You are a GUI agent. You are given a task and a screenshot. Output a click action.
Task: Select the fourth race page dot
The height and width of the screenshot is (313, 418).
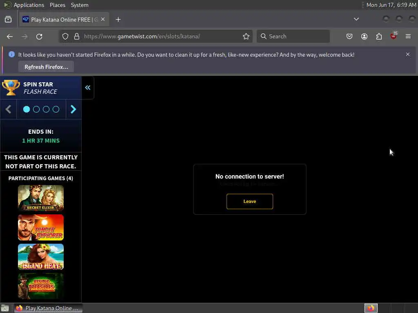click(x=56, y=109)
